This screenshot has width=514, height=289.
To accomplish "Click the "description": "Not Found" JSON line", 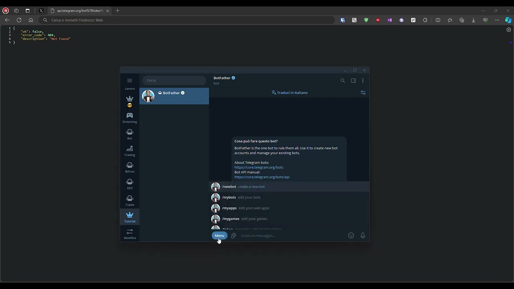I will pyautogui.click(x=45, y=39).
